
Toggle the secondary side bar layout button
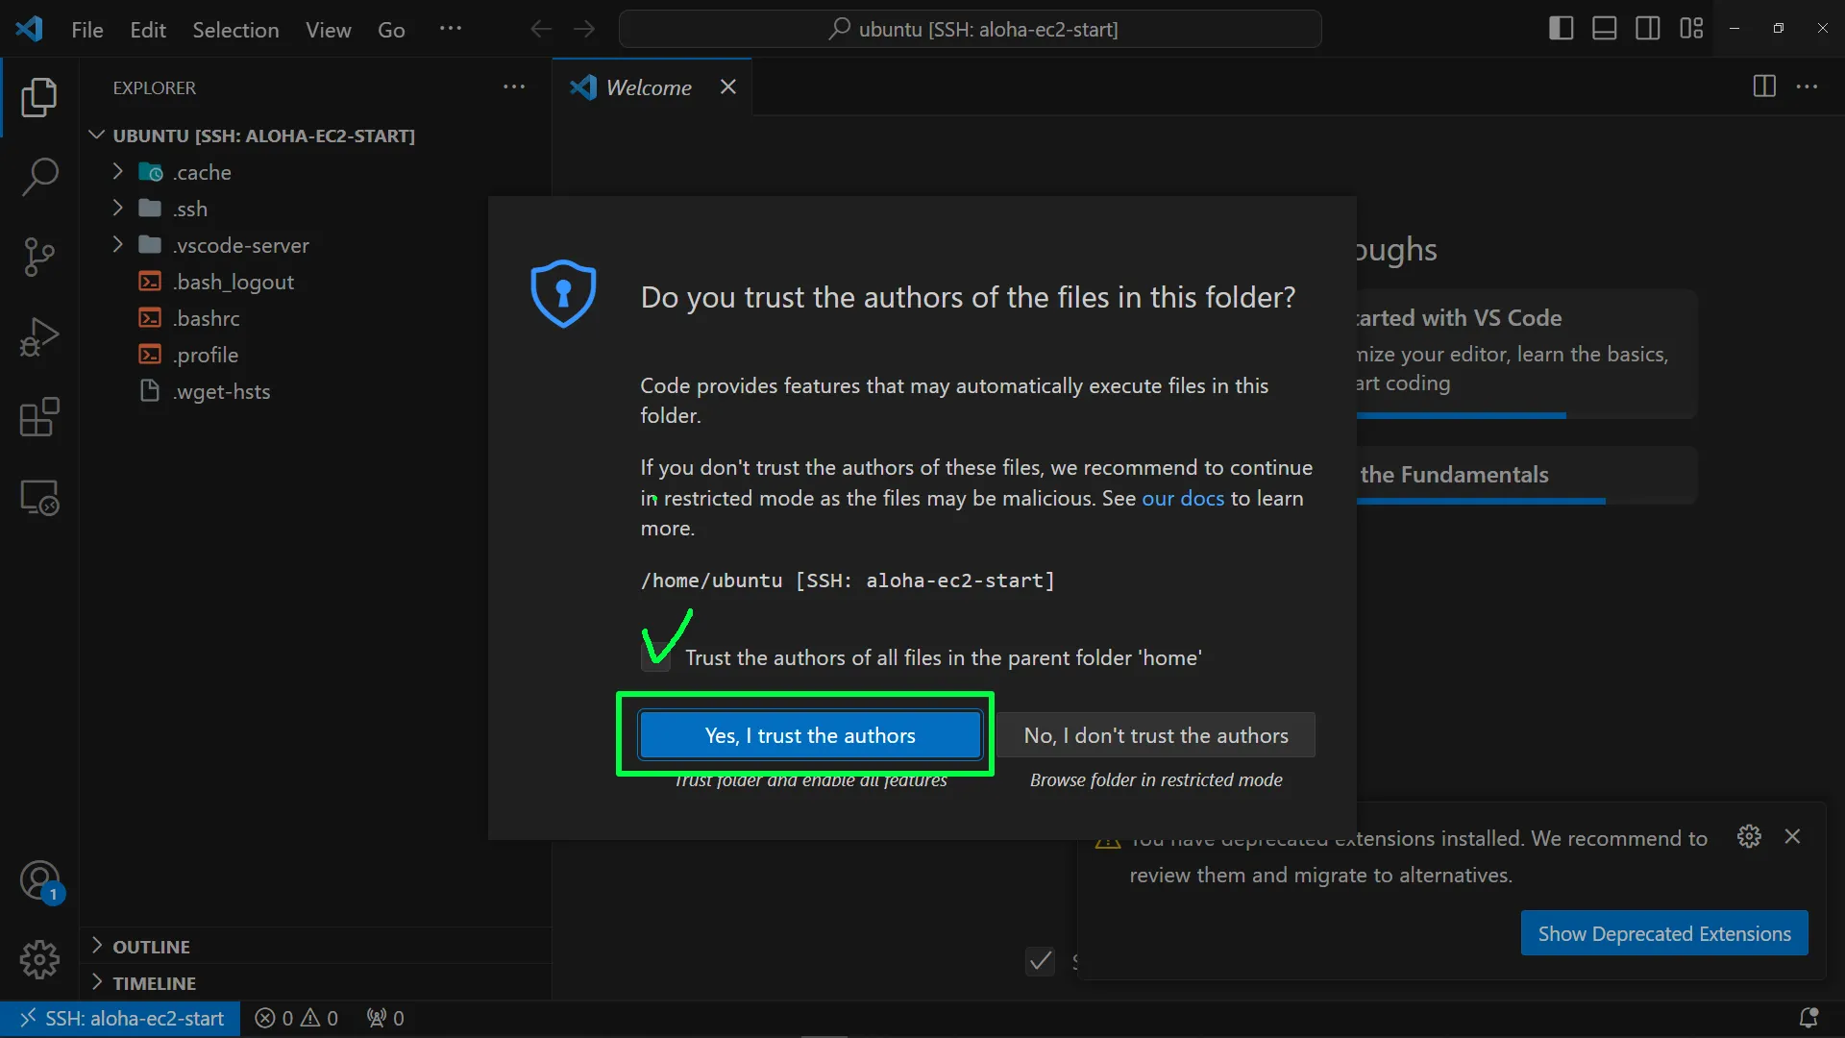1647,29
